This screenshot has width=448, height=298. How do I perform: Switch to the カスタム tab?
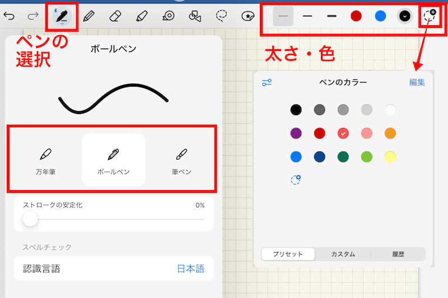pyautogui.click(x=343, y=254)
